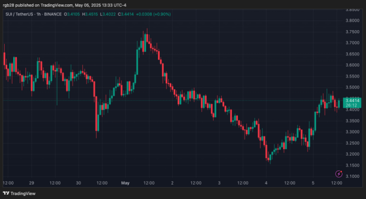Open the 1h interval label in legend
366x199 pixels.
pos(39,14)
